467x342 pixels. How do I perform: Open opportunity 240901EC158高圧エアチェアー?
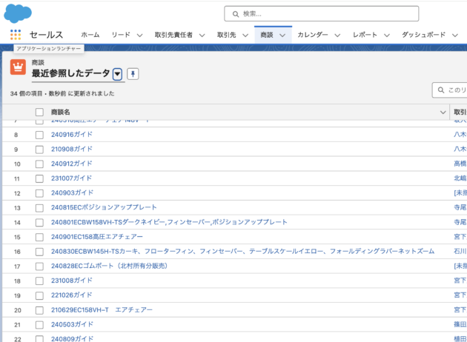click(97, 237)
